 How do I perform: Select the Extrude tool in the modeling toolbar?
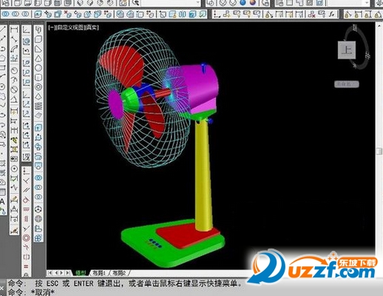38,128
